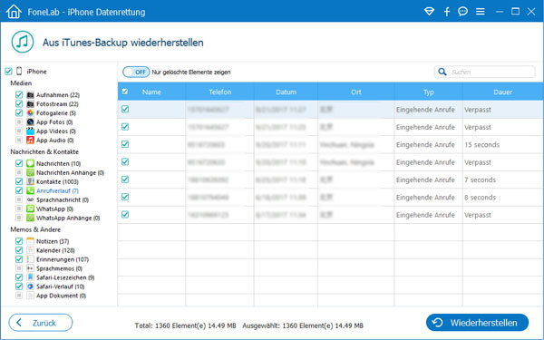544x340 pixels.
Task: Click the iTunes music note icon
Action: pyautogui.click(x=23, y=42)
